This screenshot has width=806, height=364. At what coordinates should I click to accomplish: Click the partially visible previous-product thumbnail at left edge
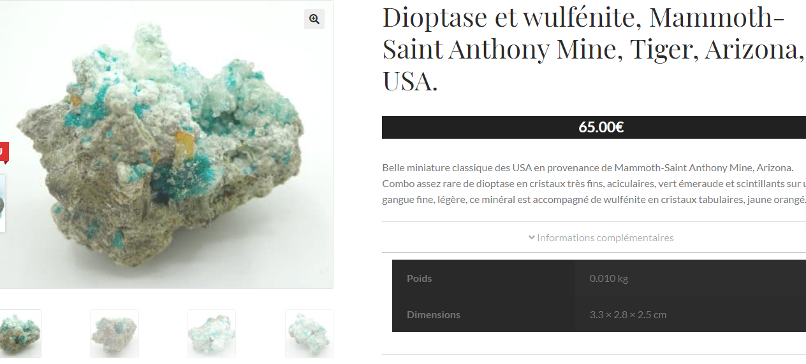click(x=3, y=204)
